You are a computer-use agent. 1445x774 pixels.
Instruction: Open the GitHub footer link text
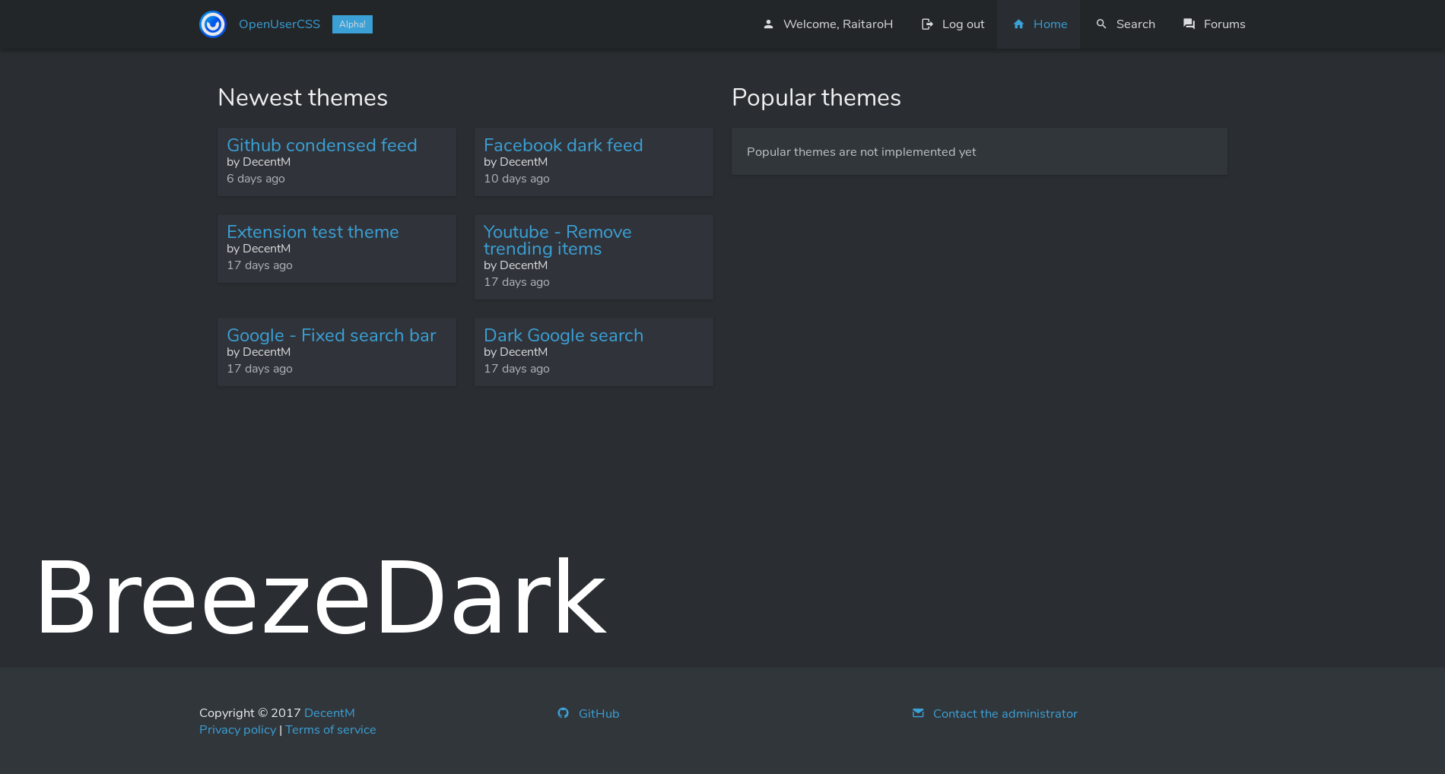pyautogui.click(x=599, y=714)
